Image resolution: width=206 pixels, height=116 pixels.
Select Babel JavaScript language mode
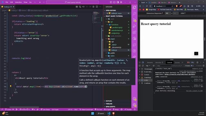point(86,110)
